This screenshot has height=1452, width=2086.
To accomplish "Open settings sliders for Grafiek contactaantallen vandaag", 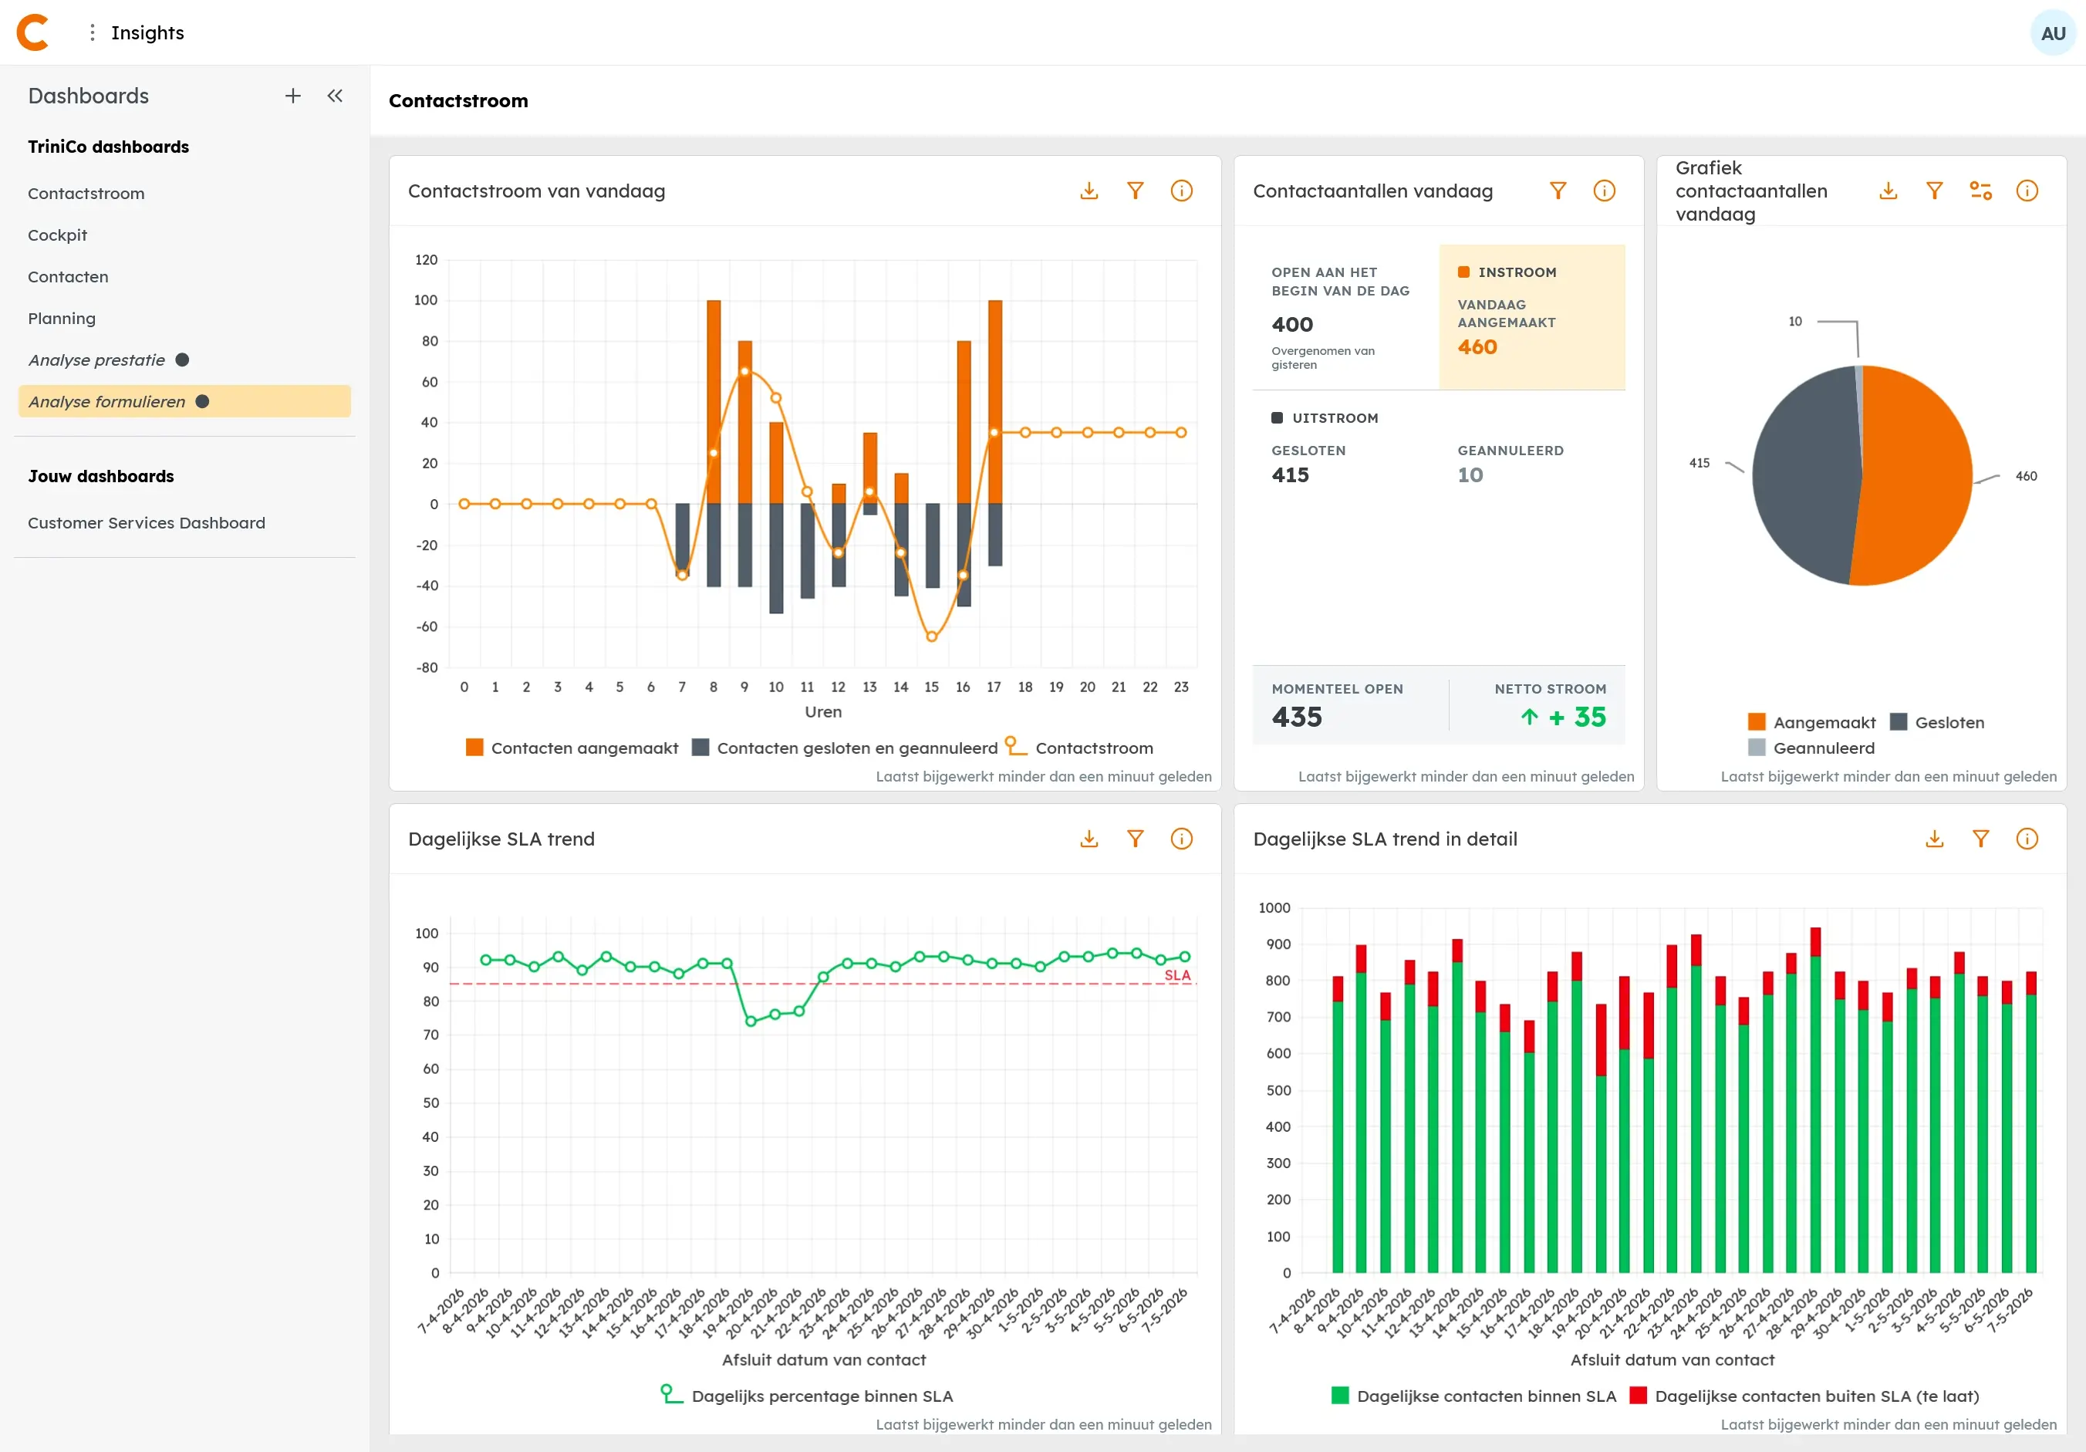I will pos(1980,191).
